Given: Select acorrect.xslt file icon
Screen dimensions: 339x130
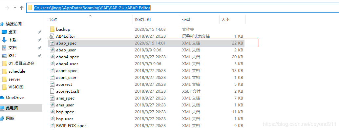Looking at the screenshot, I should [52, 91].
